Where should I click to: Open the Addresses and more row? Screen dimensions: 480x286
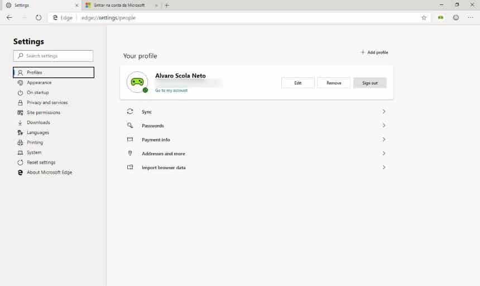click(257, 154)
